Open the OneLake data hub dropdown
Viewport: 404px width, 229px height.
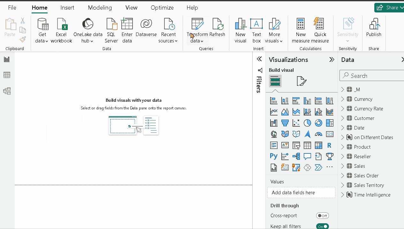(88, 31)
